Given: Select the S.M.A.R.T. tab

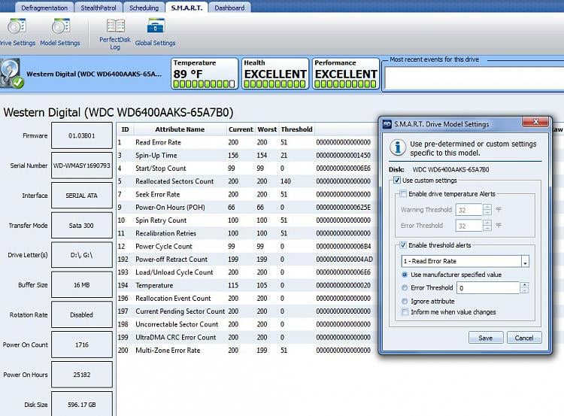Looking at the screenshot, I should pos(186,8).
